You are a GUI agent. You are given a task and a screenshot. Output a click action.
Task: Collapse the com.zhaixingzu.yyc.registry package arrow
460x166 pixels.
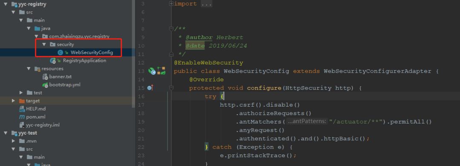36,37
